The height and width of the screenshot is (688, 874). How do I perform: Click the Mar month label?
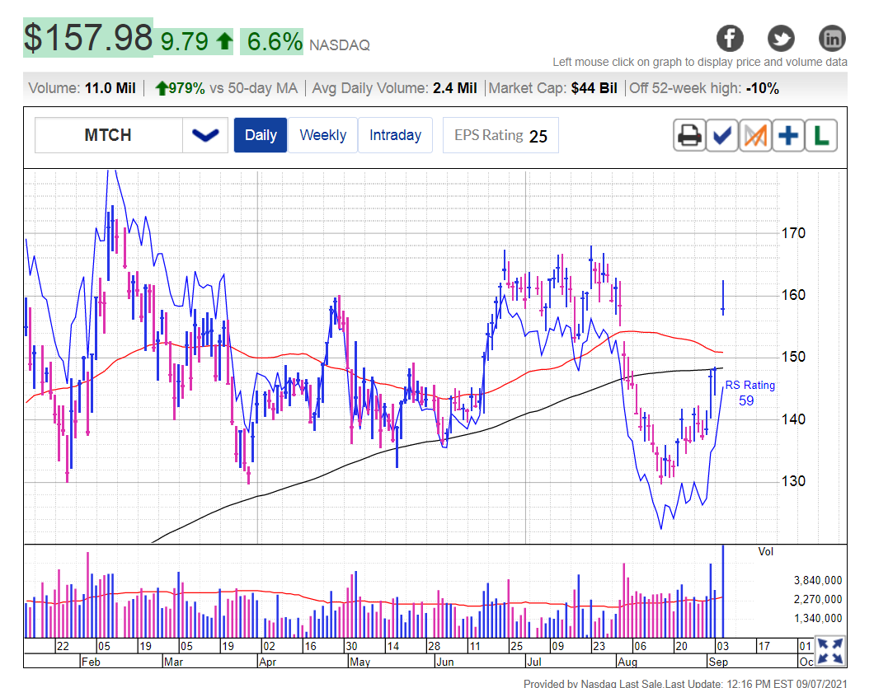(x=173, y=662)
